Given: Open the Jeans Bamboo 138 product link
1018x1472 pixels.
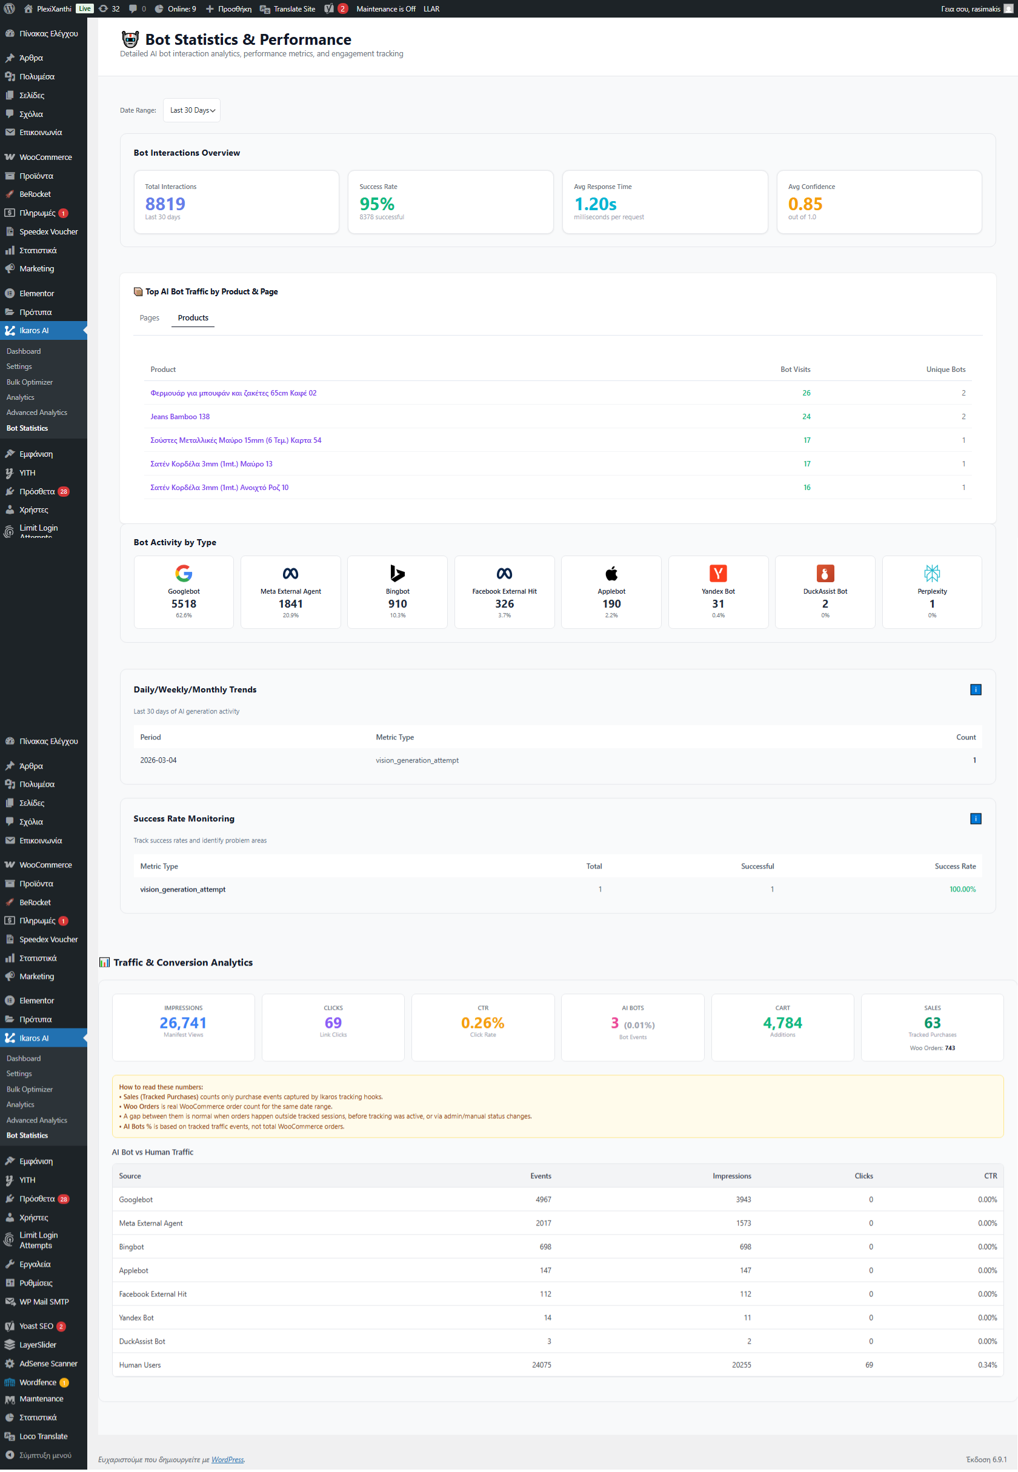Looking at the screenshot, I should (x=180, y=416).
